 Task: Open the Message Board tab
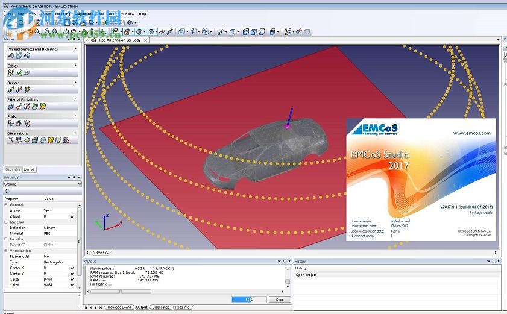coord(119,307)
